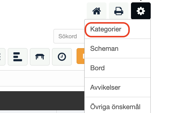This screenshot has height=113, width=183.
Task: Click the column divider in the bottom row
Action: click(x=57, y=112)
